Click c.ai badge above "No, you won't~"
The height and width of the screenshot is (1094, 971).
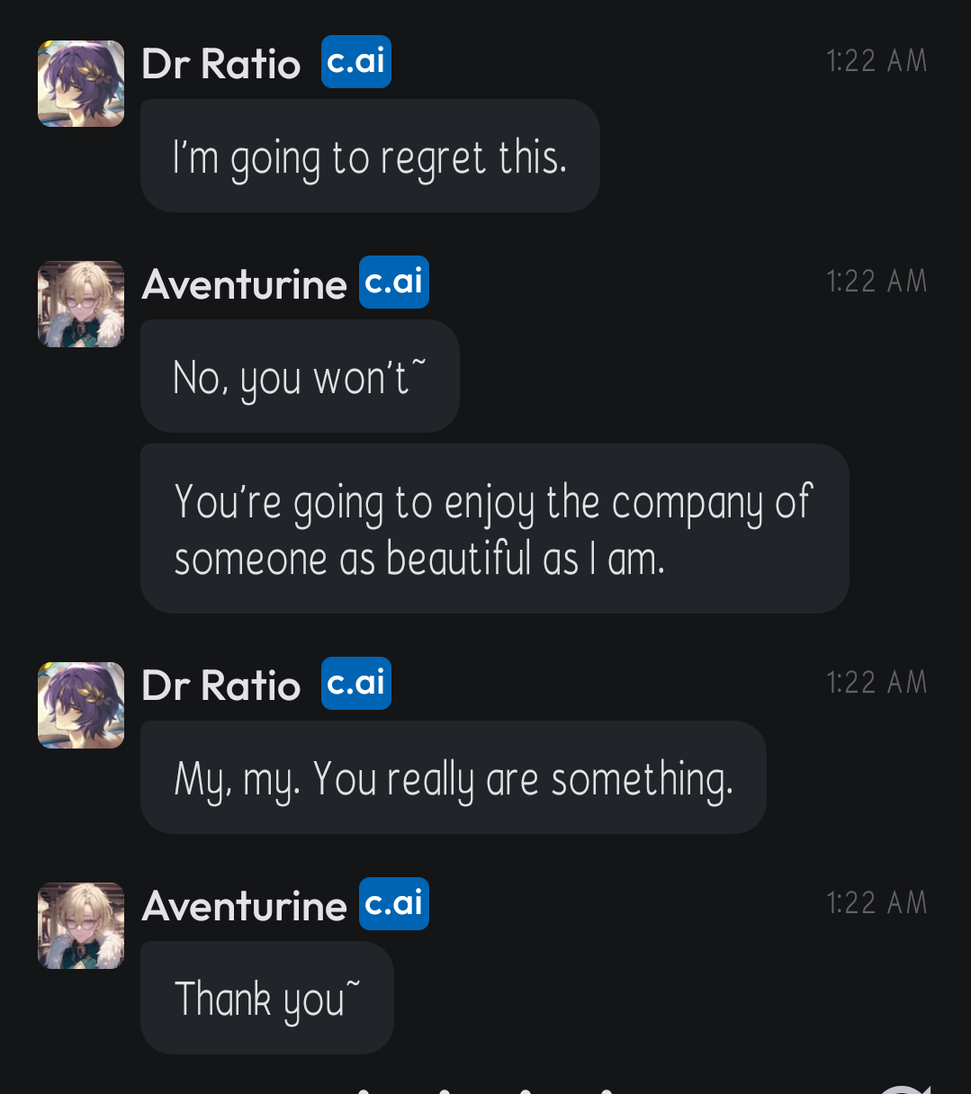pos(394,282)
